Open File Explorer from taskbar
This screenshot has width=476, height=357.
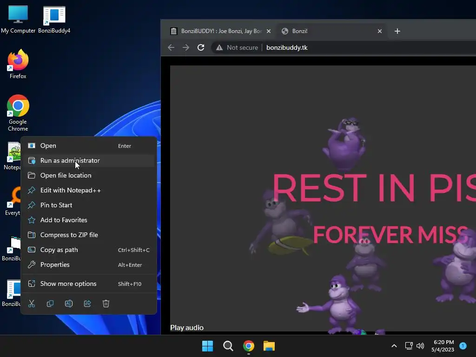pyautogui.click(x=269, y=346)
